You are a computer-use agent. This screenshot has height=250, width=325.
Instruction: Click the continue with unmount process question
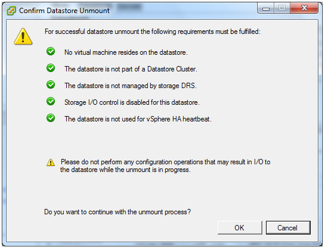click(x=117, y=212)
